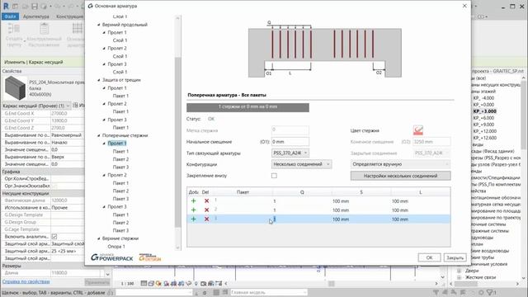Click Пакет column header
Image resolution: width=528 pixels, height=297 pixels.
[243, 192]
